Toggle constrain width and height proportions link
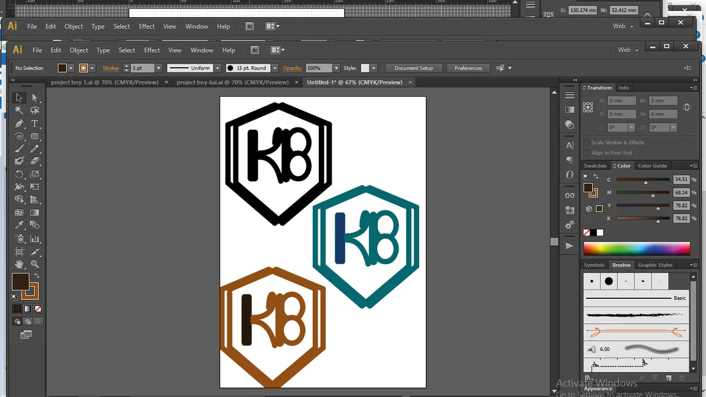706x397 pixels. point(687,108)
